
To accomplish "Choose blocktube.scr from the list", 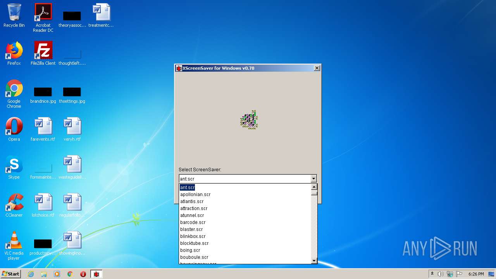I will 245,243.
